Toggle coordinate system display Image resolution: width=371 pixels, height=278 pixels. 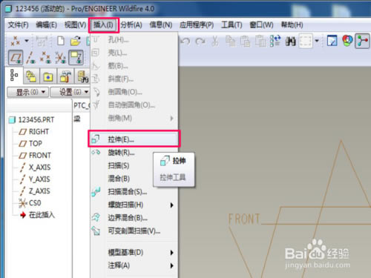coord(61,58)
